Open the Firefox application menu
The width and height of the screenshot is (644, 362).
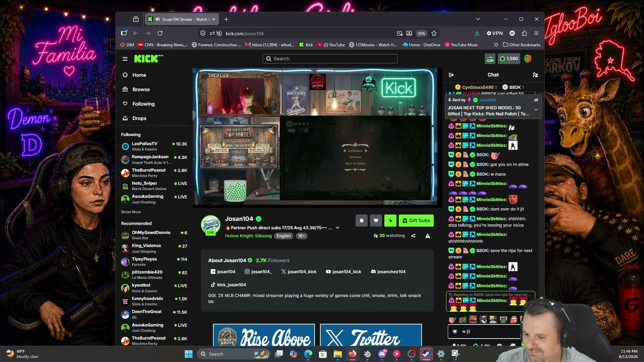point(536,33)
